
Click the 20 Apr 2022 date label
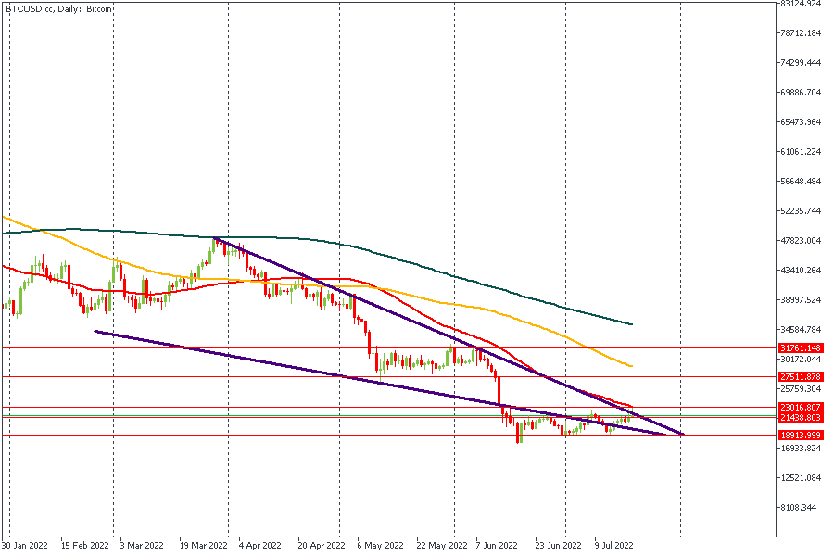point(320,546)
